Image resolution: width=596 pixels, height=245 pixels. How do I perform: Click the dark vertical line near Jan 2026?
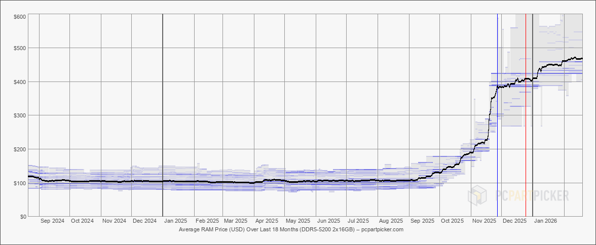pyautogui.click(x=533, y=115)
